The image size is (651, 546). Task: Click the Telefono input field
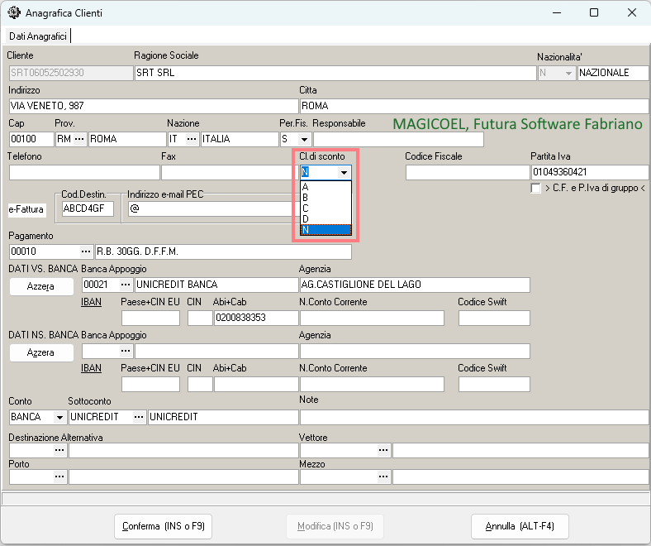click(x=84, y=172)
